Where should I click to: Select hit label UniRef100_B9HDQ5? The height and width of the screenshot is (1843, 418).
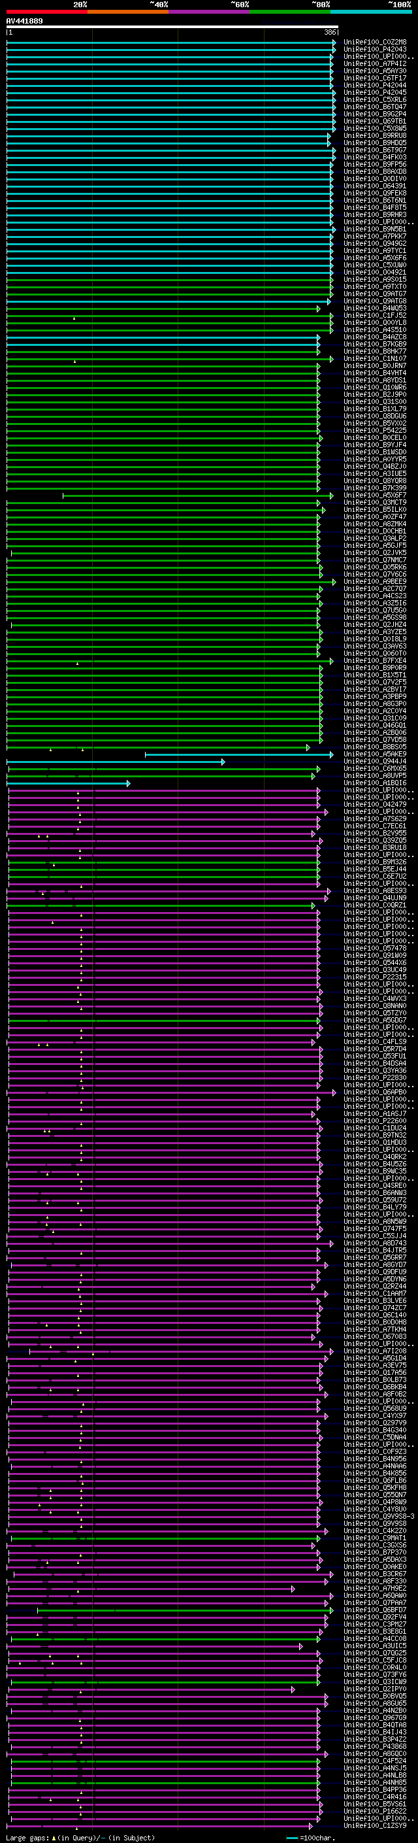pyautogui.click(x=375, y=143)
